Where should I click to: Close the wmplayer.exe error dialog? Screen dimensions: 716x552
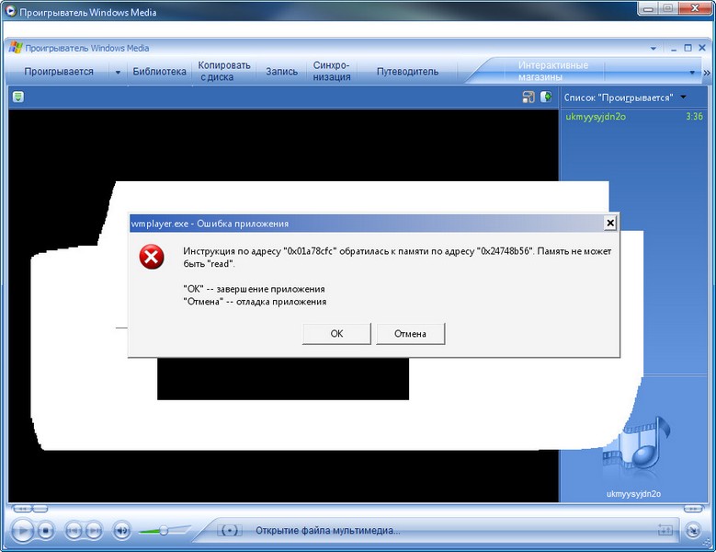click(610, 223)
